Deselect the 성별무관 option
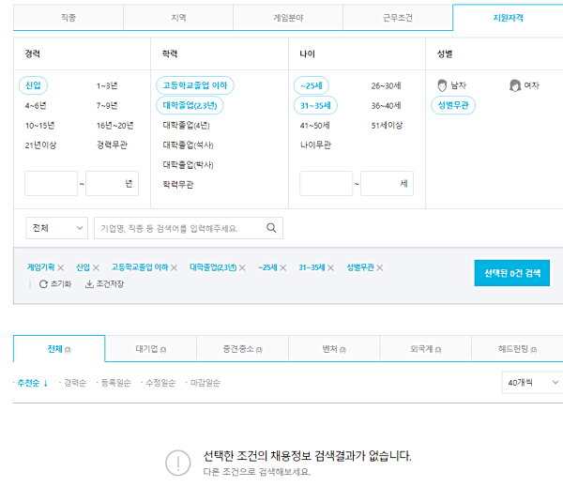 click(x=453, y=105)
